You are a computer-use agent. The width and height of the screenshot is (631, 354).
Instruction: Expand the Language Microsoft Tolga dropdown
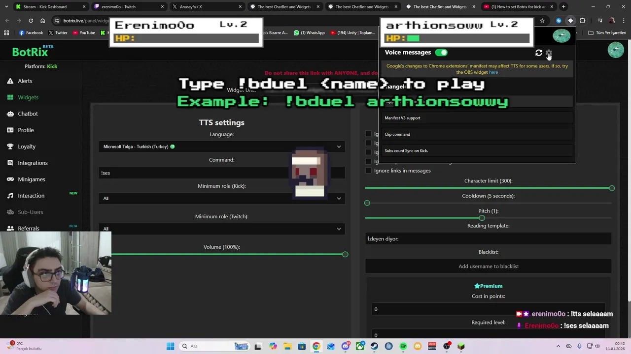tap(222, 147)
